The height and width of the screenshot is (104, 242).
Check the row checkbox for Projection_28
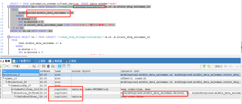click(1, 82)
